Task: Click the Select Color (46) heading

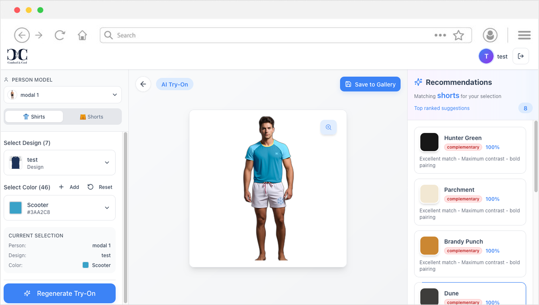Action: pyautogui.click(x=27, y=187)
